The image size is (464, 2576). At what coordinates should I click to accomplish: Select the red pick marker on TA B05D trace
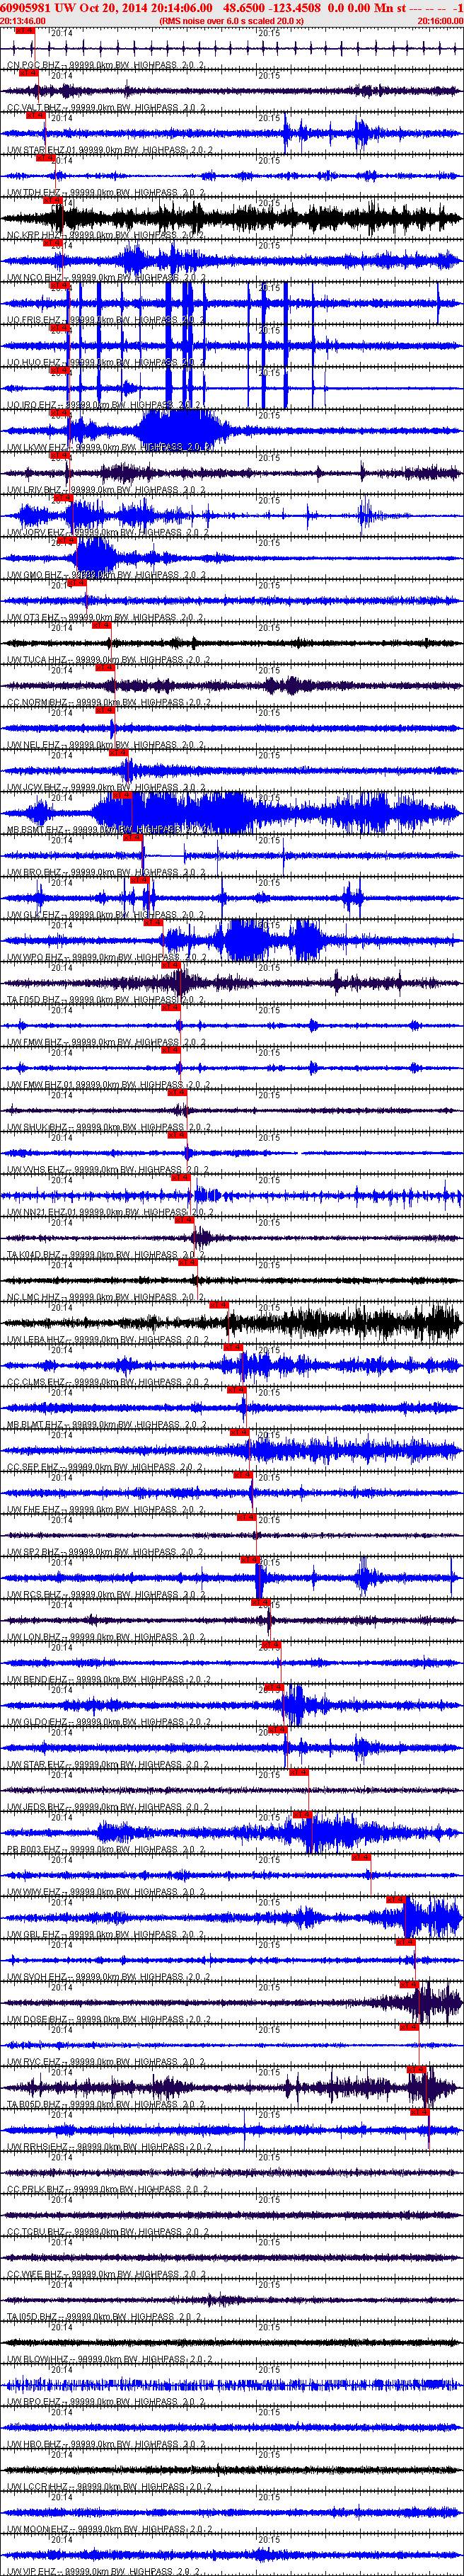coord(416,2070)
